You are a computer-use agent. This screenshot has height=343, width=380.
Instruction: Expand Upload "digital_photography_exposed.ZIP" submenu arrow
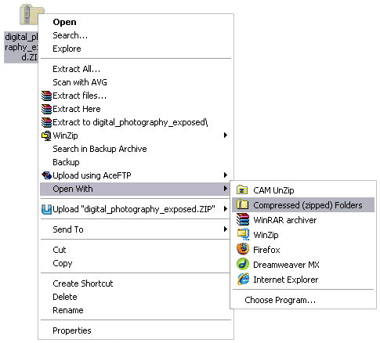click(226, 209)
